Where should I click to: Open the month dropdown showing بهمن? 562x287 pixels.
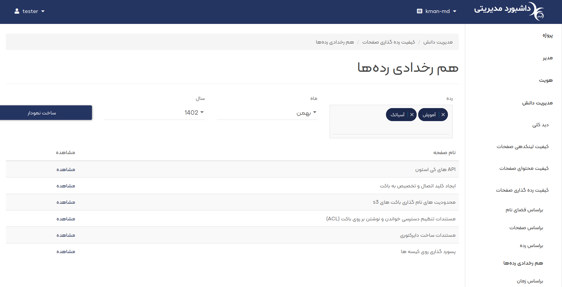[267, 113]
